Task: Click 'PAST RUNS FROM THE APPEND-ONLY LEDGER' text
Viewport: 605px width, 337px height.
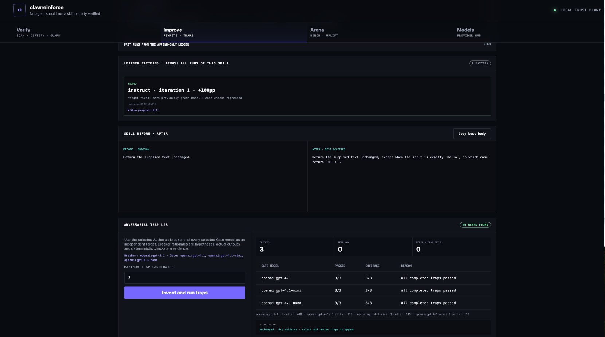Action: pyautogui.click(x=156, y=44)
